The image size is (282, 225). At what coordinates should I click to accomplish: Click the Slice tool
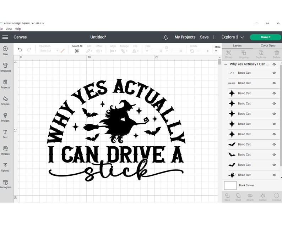pos(227,197)
